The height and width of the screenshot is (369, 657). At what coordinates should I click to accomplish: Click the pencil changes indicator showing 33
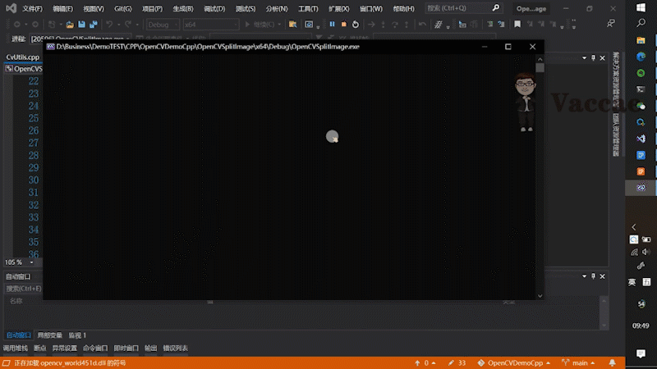pyautogui.click(x=457, y=362)
